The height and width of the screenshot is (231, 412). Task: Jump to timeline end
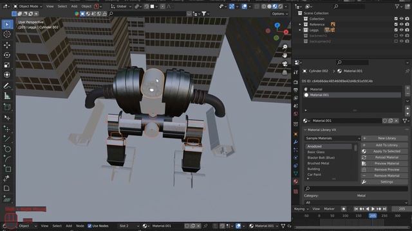point(385,209)
